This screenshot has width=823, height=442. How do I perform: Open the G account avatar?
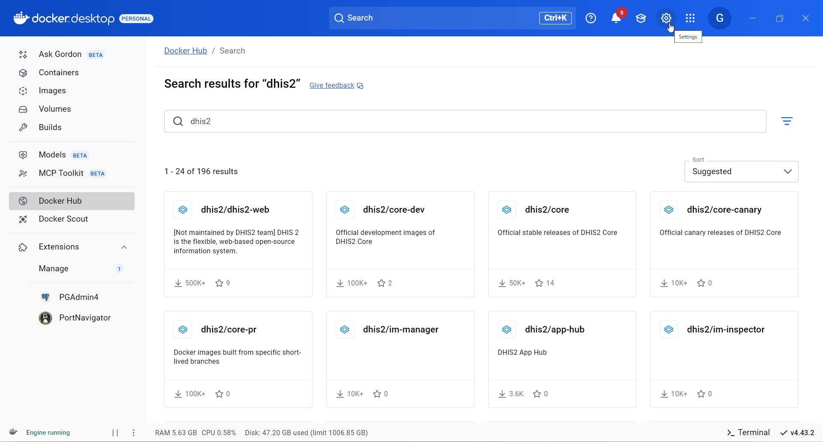720,18
